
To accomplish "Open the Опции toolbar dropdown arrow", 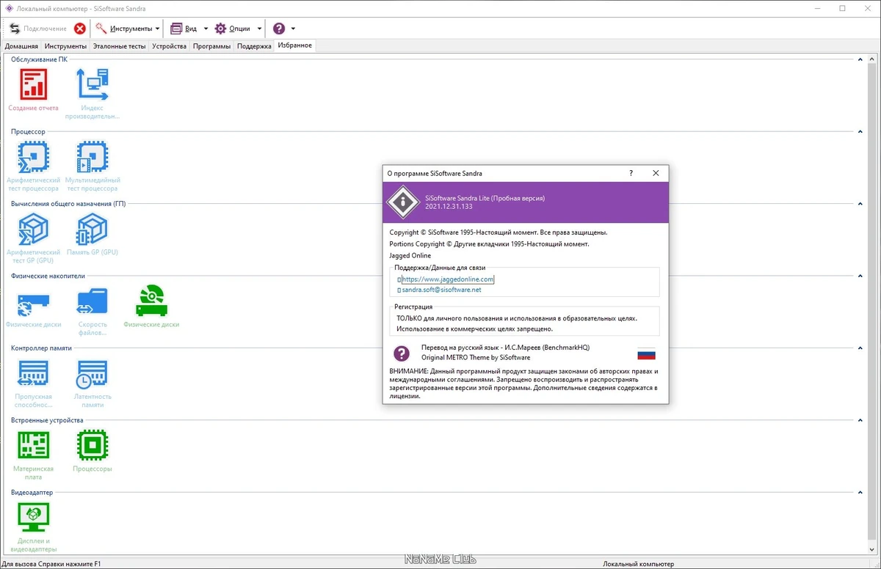I will click(259, 29).
